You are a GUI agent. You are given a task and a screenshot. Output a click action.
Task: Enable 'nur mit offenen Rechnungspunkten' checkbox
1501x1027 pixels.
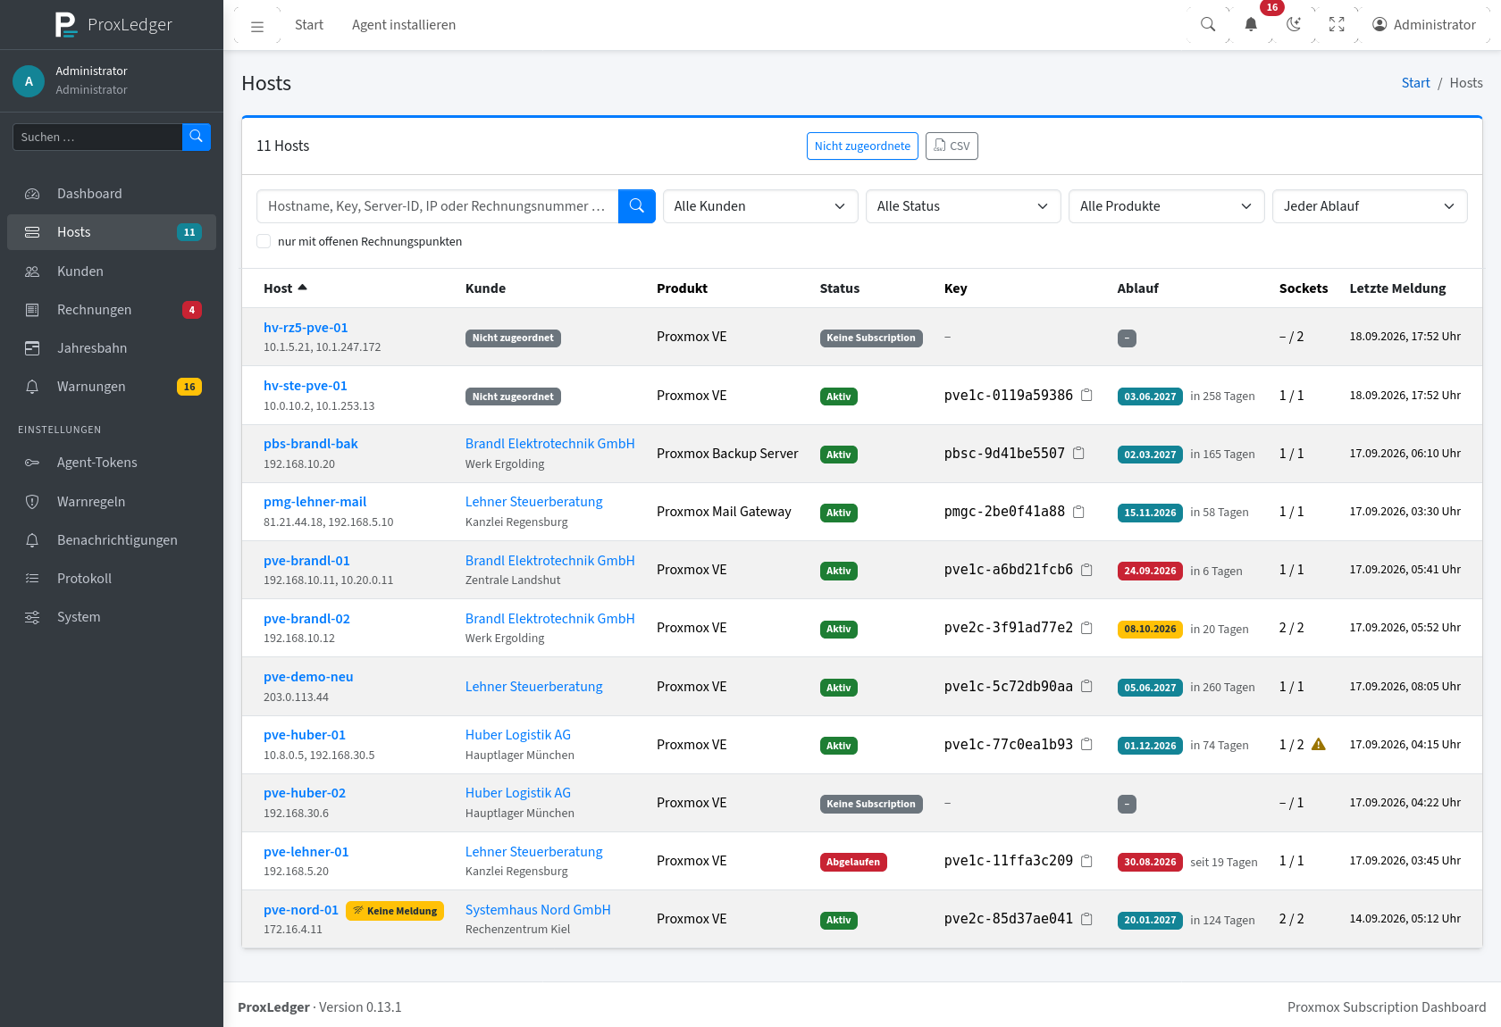point(264,241)
